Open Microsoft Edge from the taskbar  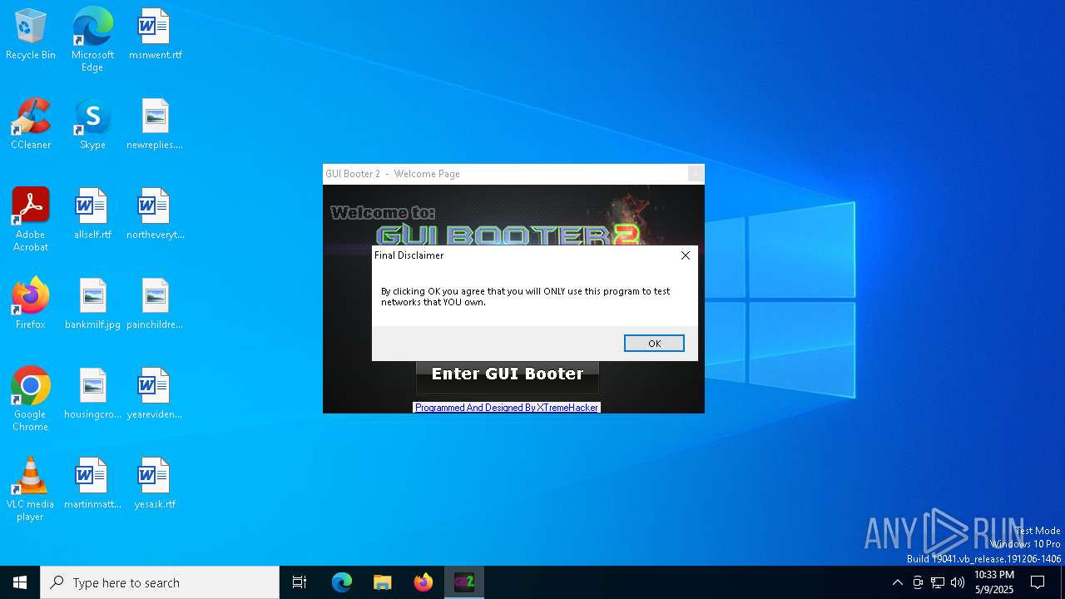click(x=342, y=582)
